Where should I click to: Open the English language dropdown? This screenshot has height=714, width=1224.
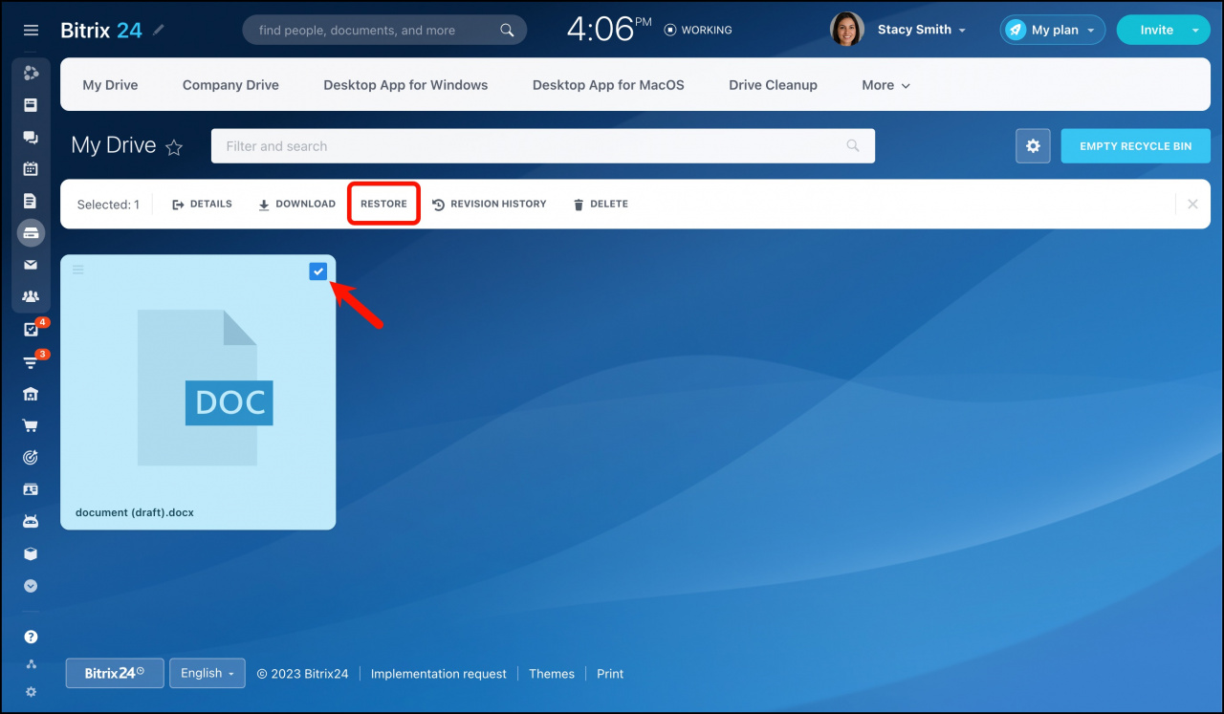[x=208, y=673]
